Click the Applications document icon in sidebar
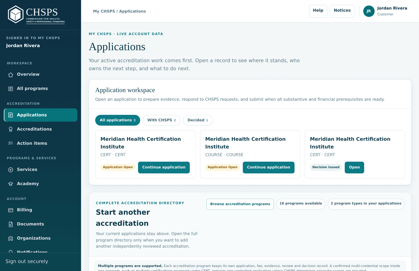The width and height of the screenshot is (419, 271). (10, 115)
